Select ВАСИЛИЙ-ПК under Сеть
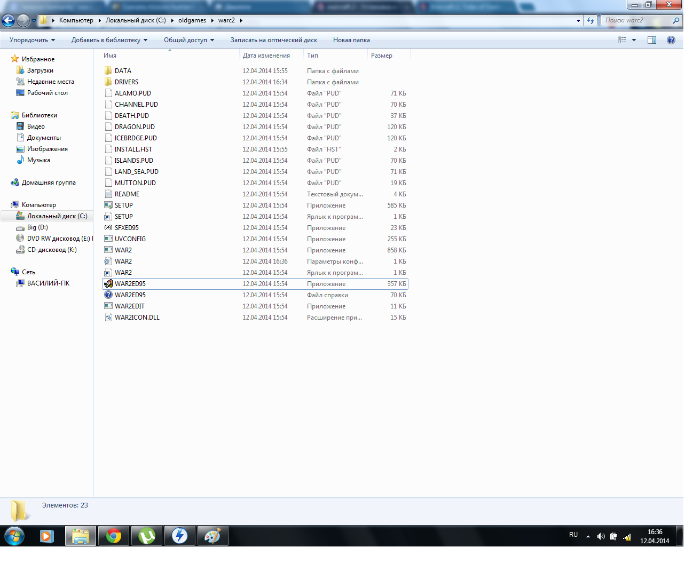The image size is (693, 571). click(48, 283)
